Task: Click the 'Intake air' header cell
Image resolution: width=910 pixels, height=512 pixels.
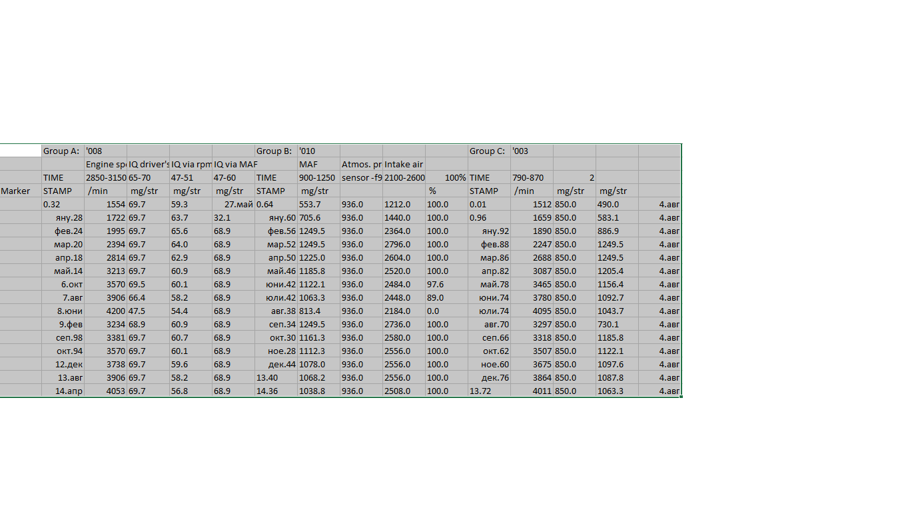Action: [x=404, y=164]
